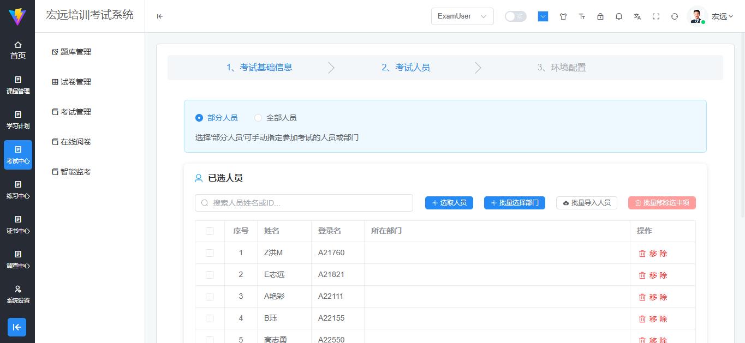Click the search people input field
The image size is (745, 343).
(x=304, y=202)
